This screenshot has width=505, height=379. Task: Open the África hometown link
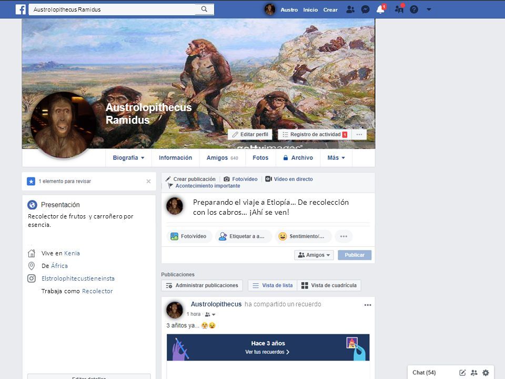59,266
